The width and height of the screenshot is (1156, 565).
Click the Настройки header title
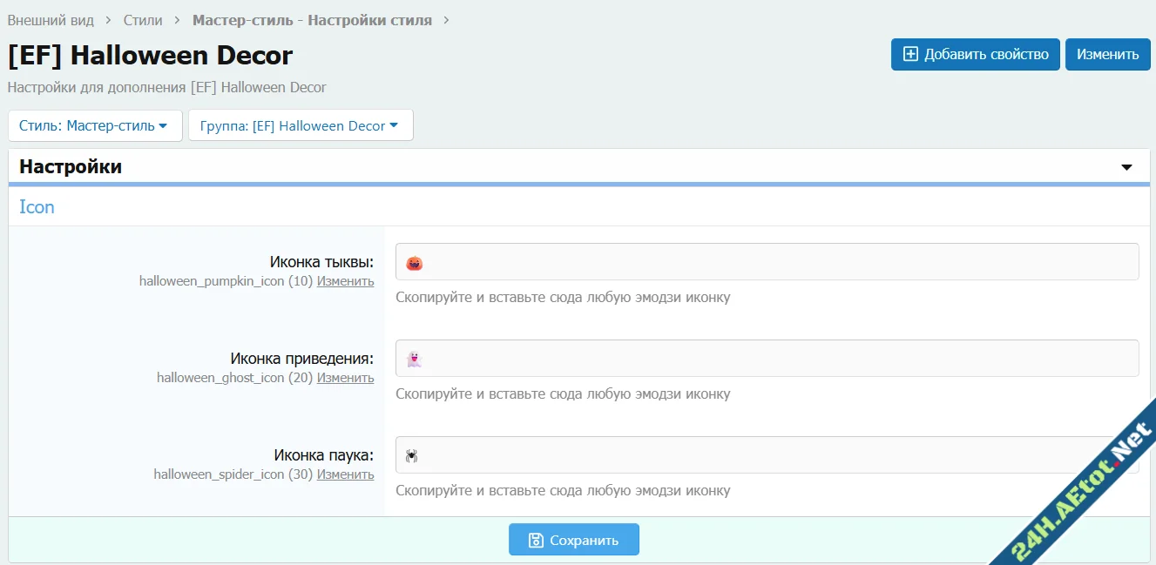(x=71, y=166)
